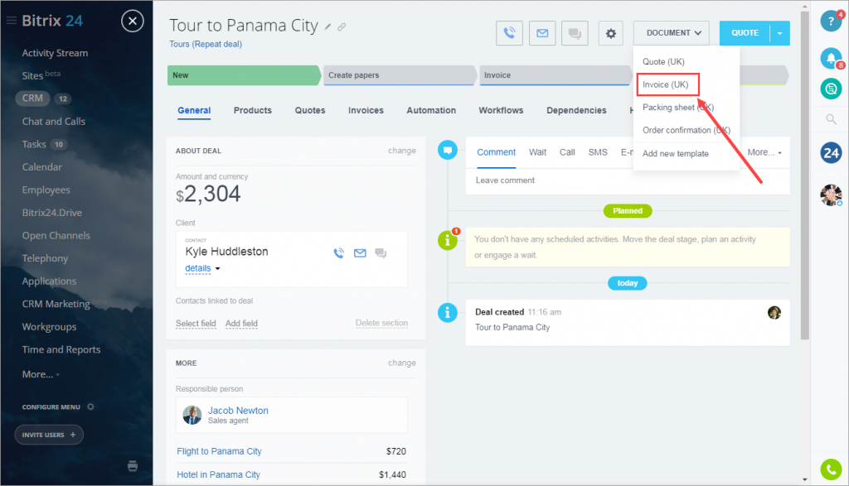Switch to the Automation tab
849x486 pixels.
click(431, 110)
